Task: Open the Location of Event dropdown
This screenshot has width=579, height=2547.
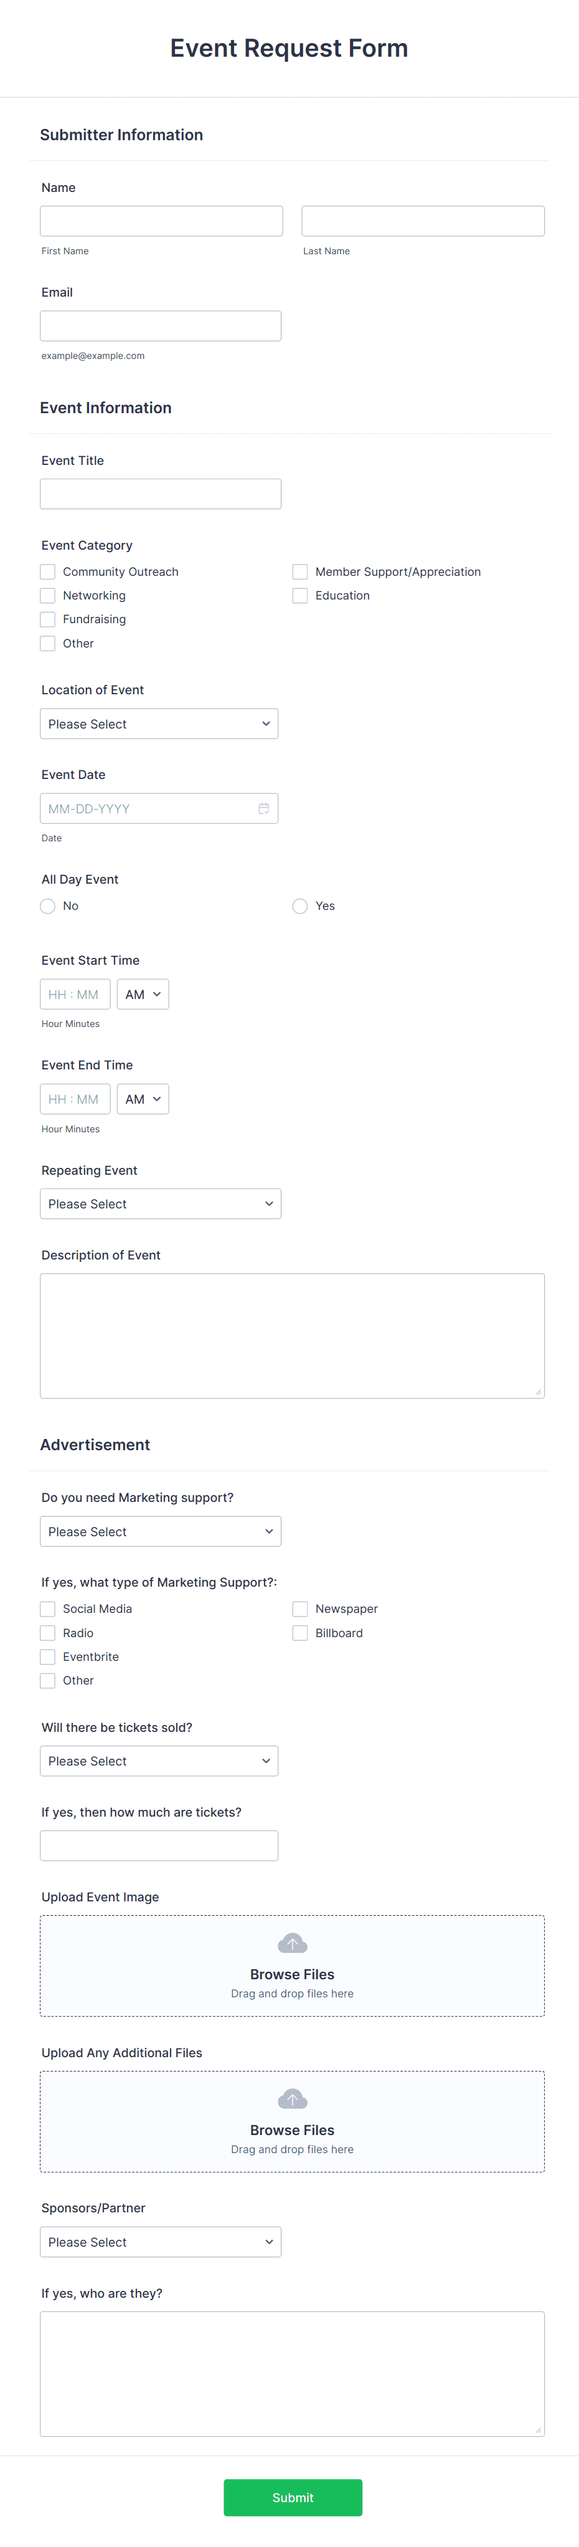Action: click(158, 723)
